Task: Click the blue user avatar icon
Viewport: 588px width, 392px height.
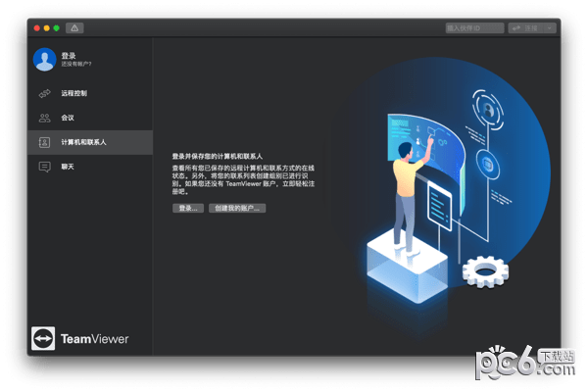Action: [45, 59]
